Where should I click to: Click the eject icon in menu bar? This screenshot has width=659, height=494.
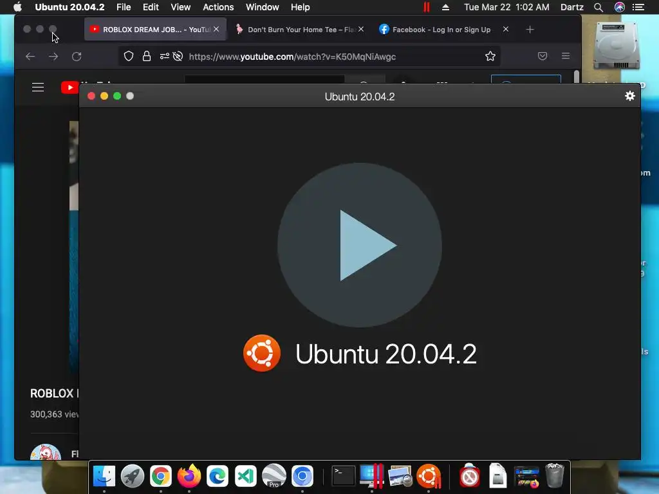(446, 7)
